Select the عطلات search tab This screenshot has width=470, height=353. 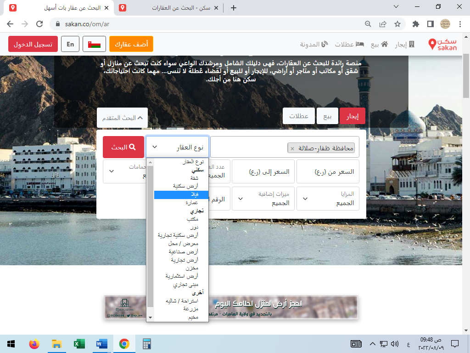point(298,116)
